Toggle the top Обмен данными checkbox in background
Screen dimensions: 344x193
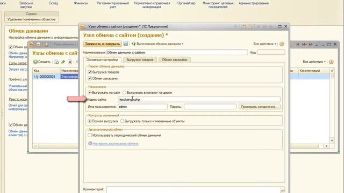[x=10, y=47]
